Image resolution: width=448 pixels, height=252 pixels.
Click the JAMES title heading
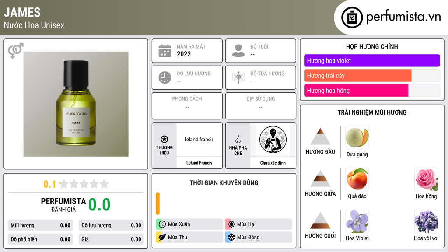pos(22,12)
